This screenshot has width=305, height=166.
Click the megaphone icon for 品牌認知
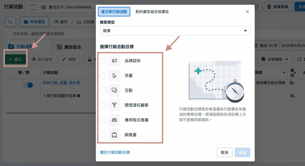(x=114, y=61)
